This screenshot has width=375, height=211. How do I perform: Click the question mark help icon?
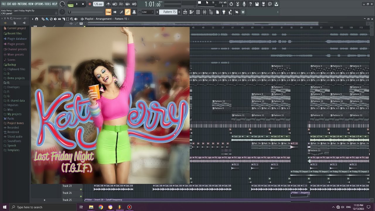coord(250,4)
